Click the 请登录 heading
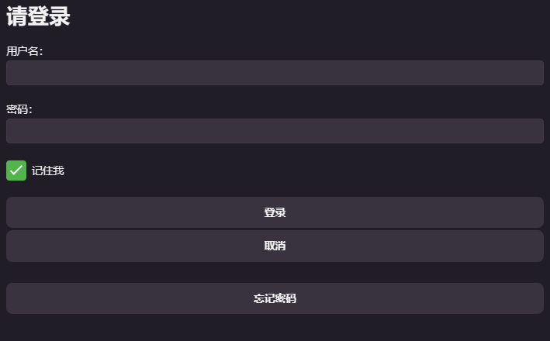The width and height of the screenshot is (550, 341). [39, 17]
